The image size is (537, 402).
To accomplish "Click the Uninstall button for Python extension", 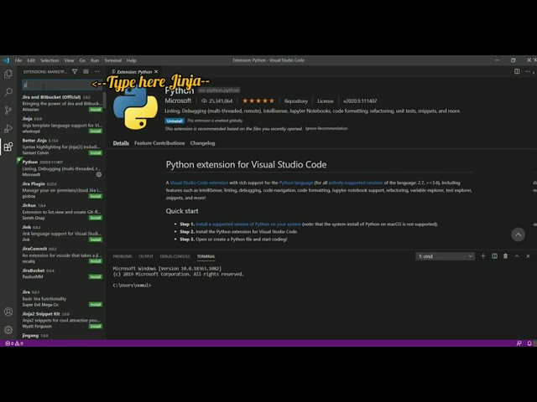I will tap(175, 121).
